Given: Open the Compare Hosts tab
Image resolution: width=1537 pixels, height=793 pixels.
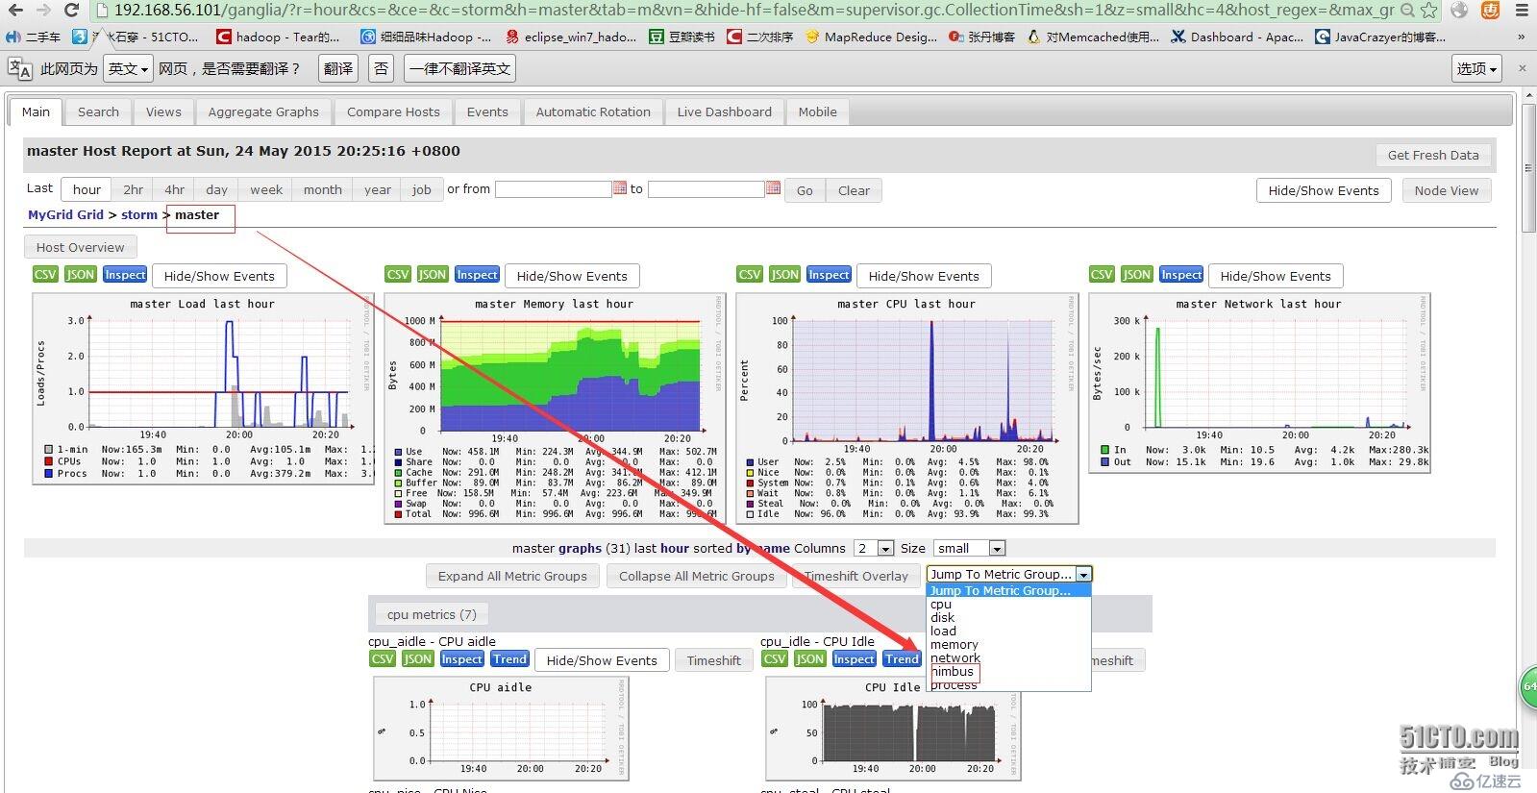Looking at the screenshot, I should coord(393,112).
